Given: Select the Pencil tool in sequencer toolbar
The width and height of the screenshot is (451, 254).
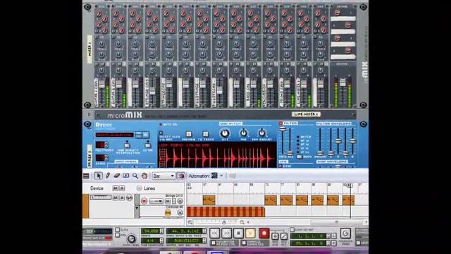Looking at the screenshot, I should click(x=108, y=176).
